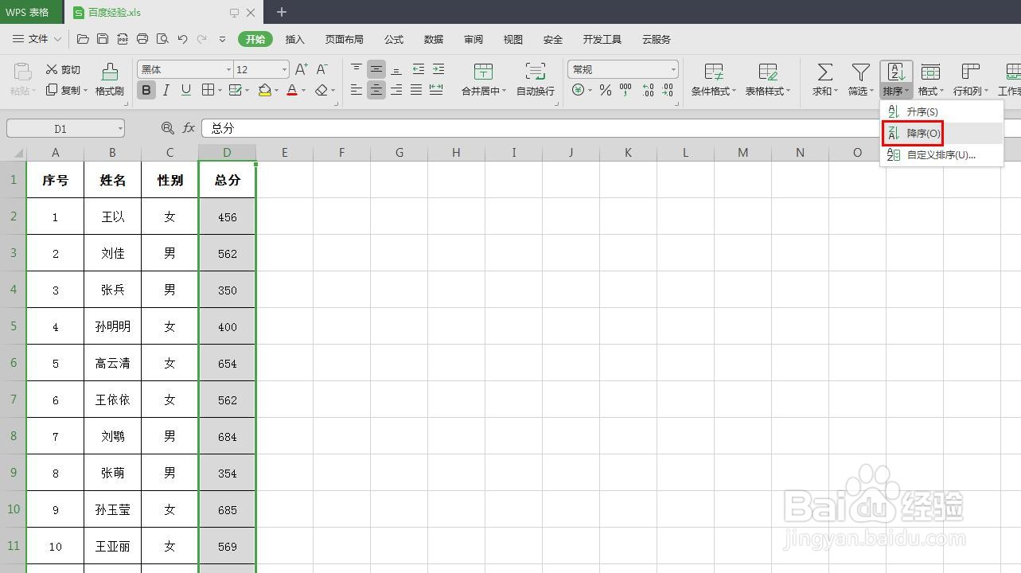Apply thousands separator format
Screen dimensions: 1021x573
pos(625,90)
